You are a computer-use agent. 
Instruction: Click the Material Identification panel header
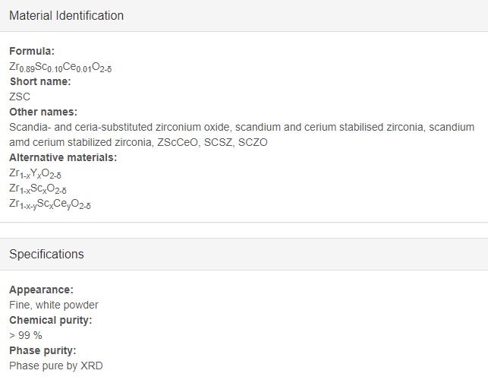tap(244, 16)
